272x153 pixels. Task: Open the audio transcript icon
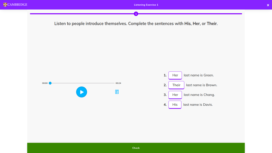(117, 92)
